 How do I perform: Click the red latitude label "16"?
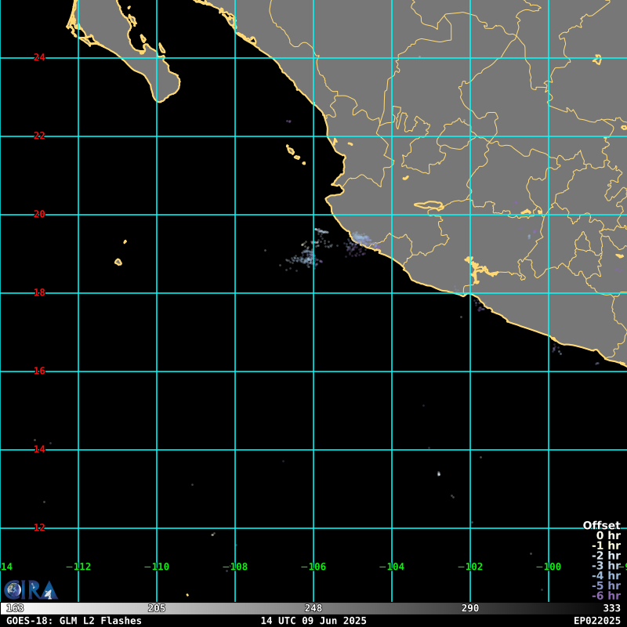click(x=39, y=371)
